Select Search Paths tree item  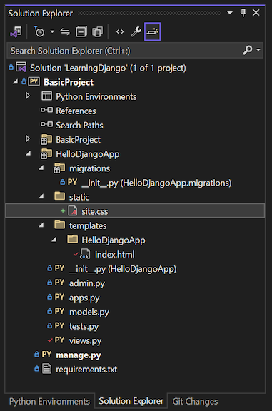click(79, 126)
